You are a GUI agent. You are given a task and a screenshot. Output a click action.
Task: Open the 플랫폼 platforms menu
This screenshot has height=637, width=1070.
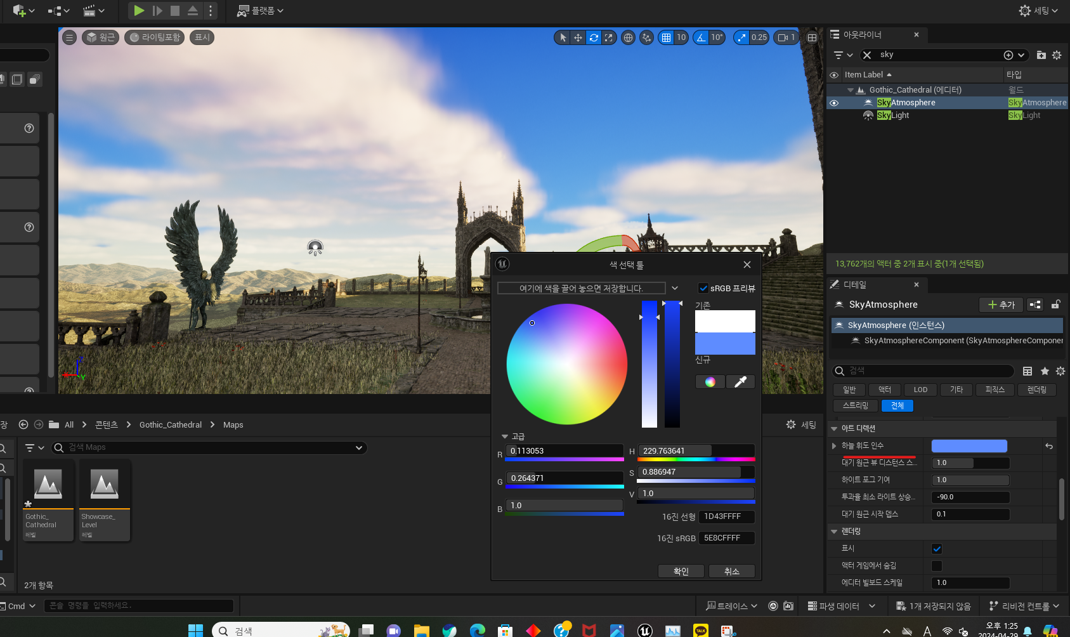click(x=260, y=10)
